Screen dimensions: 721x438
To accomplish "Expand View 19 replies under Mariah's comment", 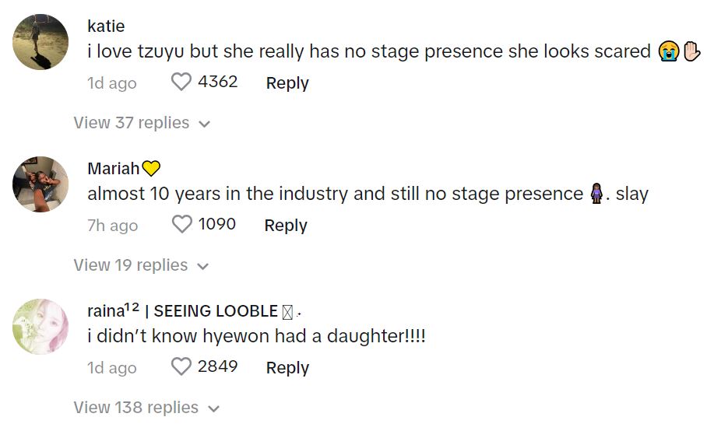I will [142, 265].
